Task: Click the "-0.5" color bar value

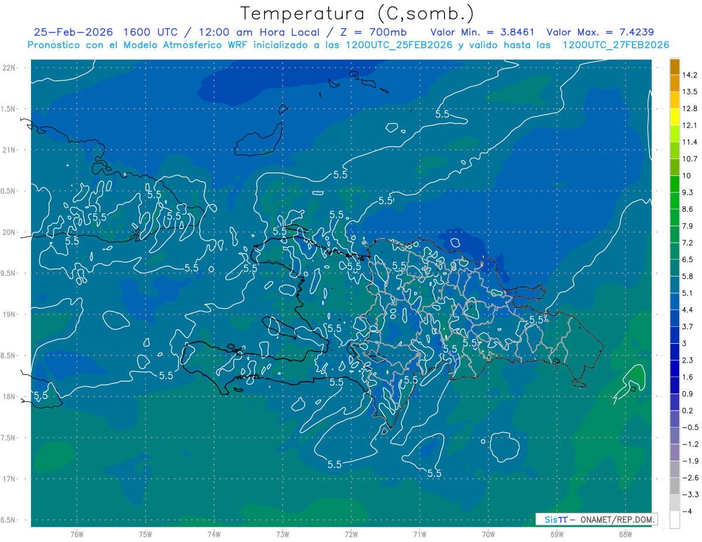Action: tap(691, 427)
